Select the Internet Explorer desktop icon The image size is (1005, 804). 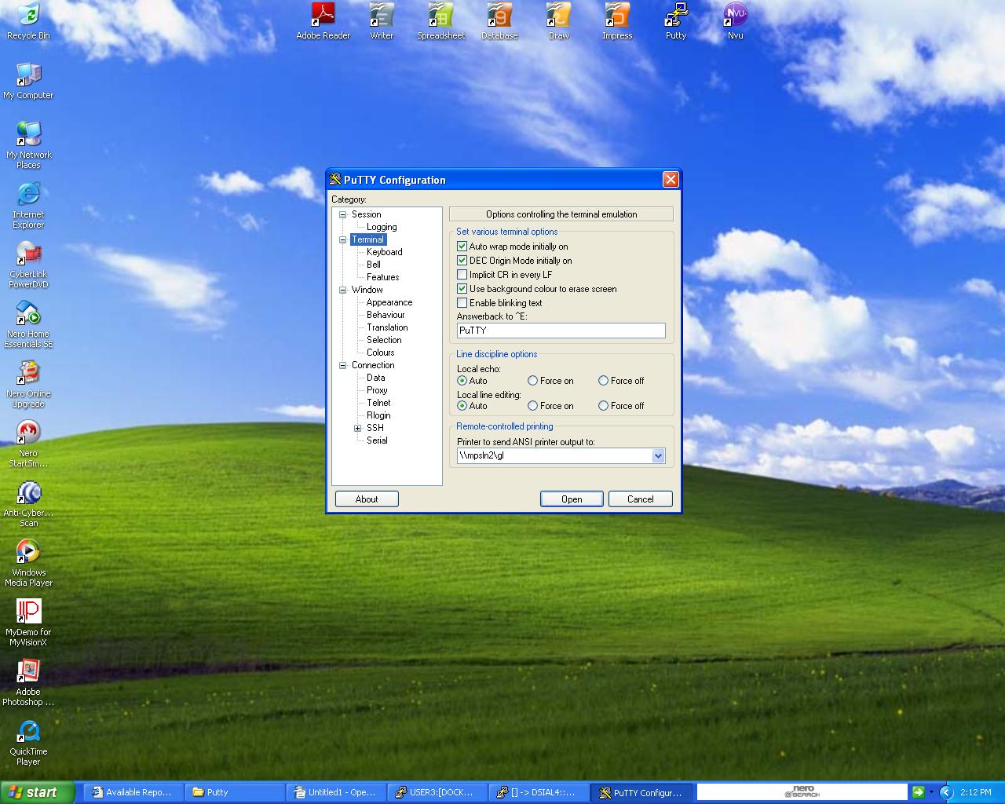coord(28,205)
